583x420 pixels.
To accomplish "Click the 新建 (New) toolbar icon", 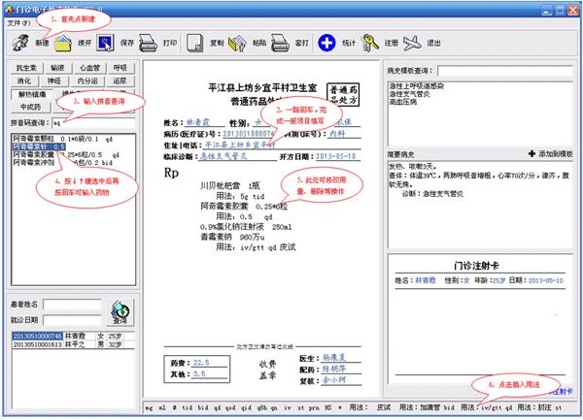I will click(x=20, y=43).
